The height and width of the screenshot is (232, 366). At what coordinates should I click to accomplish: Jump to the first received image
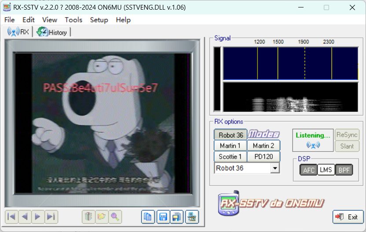[11, 217]
